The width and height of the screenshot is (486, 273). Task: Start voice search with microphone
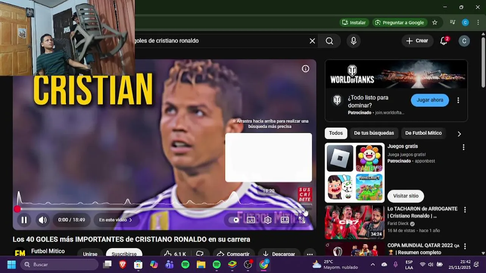click(354, 41)
